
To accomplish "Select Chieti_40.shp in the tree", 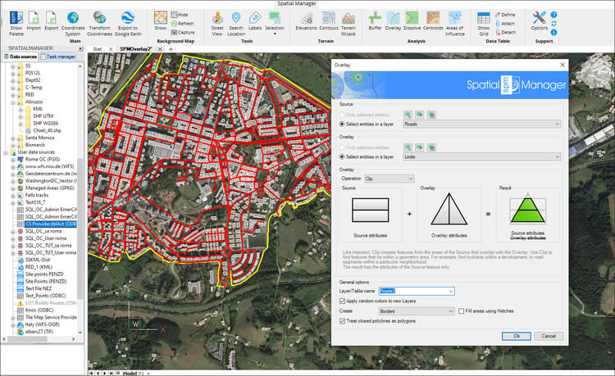I will [47, 130].
